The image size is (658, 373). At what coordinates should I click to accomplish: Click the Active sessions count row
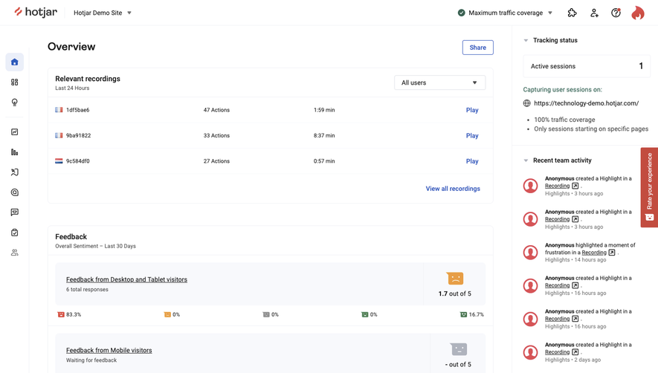(587, 66)
